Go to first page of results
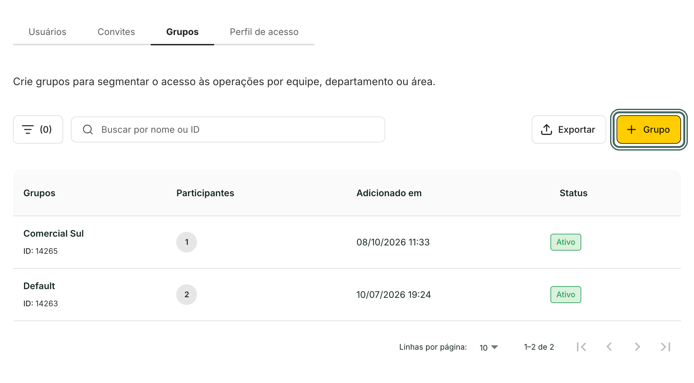 (582, 347)
